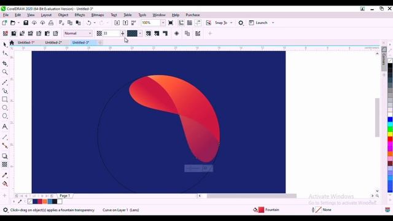Select the Connector tool
Viewport: 393px width, 221px height.
pos(5,145)
